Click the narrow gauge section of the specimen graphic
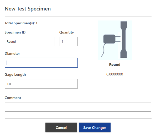 (x=124, y=40)
